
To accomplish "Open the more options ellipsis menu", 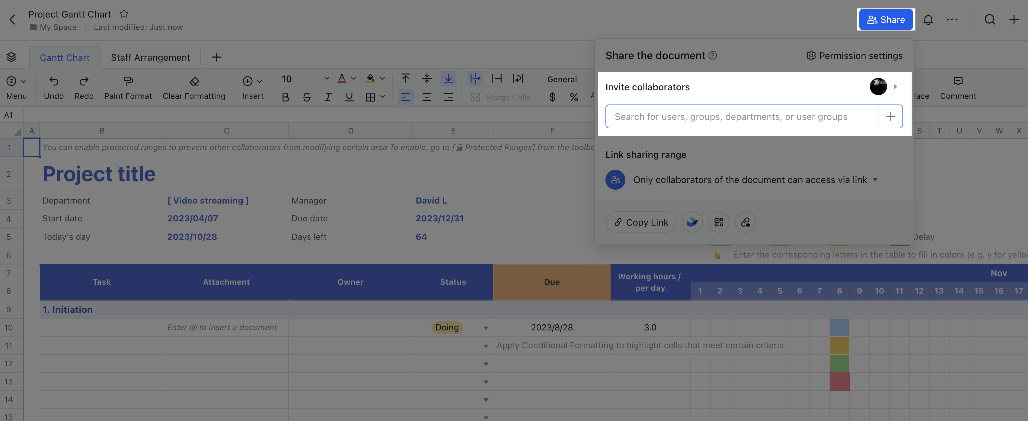I will [952, 20].
